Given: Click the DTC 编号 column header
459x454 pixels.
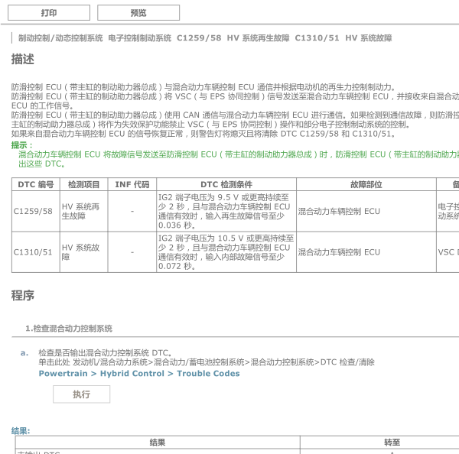Looking at the screenshot, I should (x=36, y=184).
